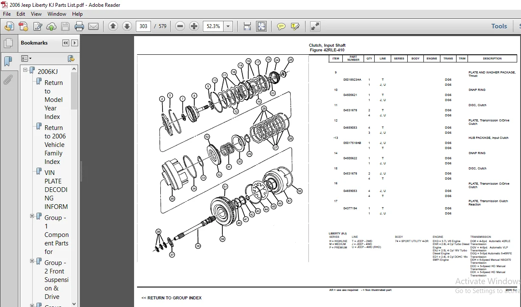
Task: Click the Create PDF online icon
Action: (23, 26)
